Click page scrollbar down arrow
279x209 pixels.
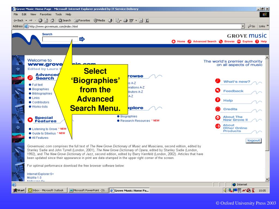pyautogui.click(x=267, y=180)
